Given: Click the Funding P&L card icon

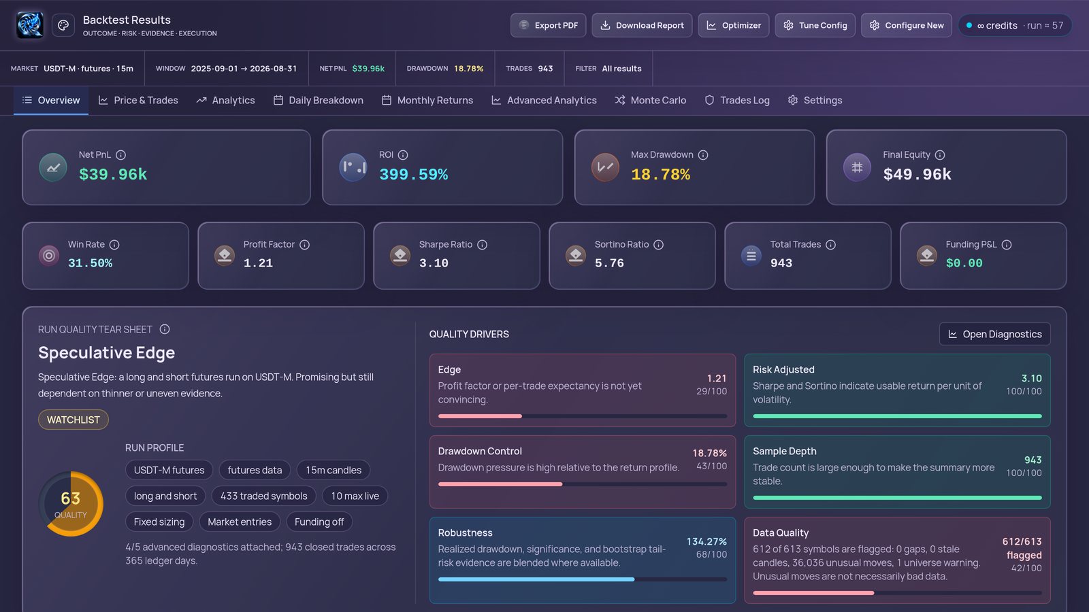Looking at the screenshot, I should coord(927,256).
